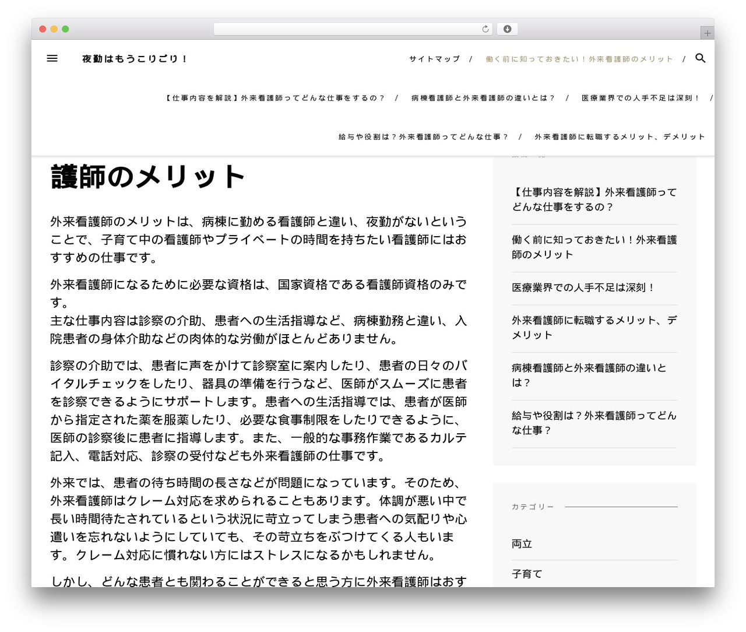Select the 子育て category

click(x=527, y=574)
